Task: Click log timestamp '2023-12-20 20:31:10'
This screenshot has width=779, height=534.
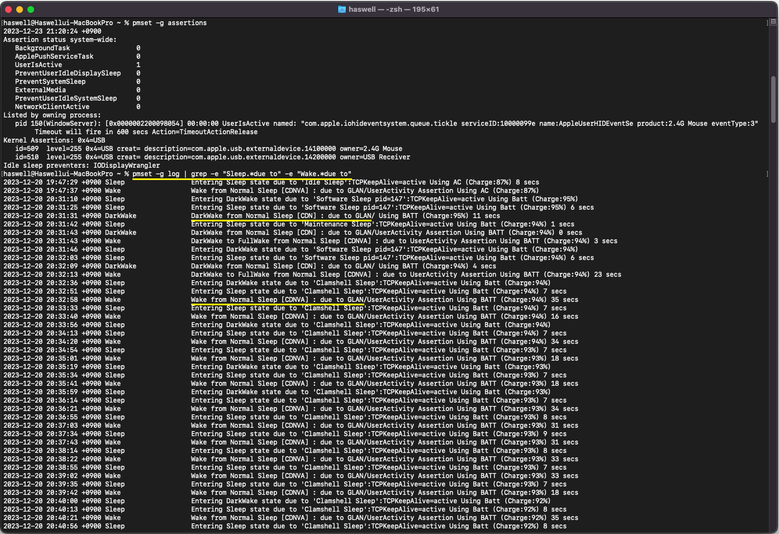Action: (41, 199)
